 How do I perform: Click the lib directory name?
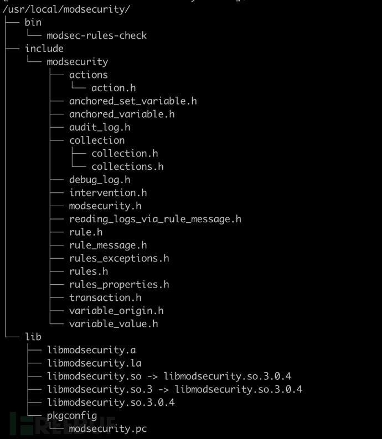(x=33, y=337)
